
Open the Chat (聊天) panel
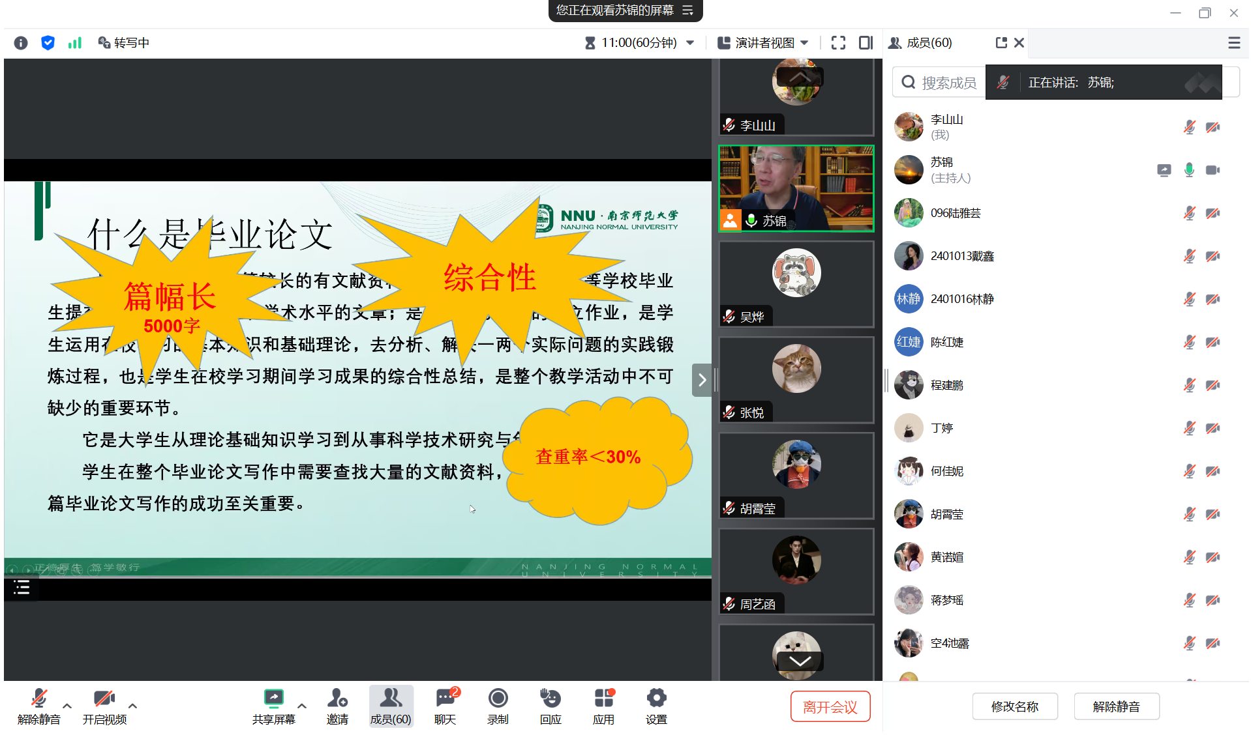tap(445, 706)
